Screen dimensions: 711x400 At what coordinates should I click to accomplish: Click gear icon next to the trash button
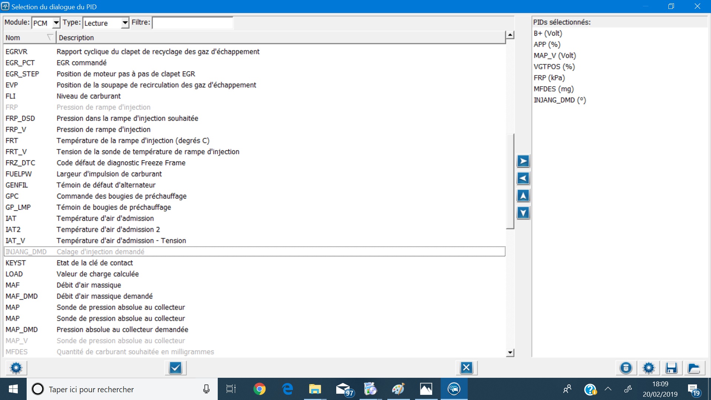(x=649, y=368)
